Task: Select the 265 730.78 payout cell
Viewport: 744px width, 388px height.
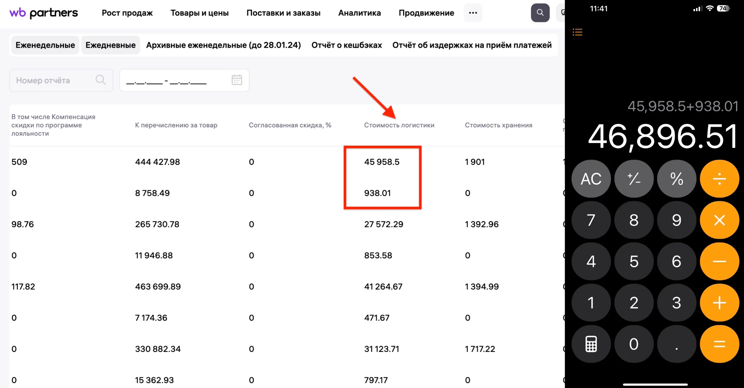Action: pyautogui.click(x=157, y=224)
